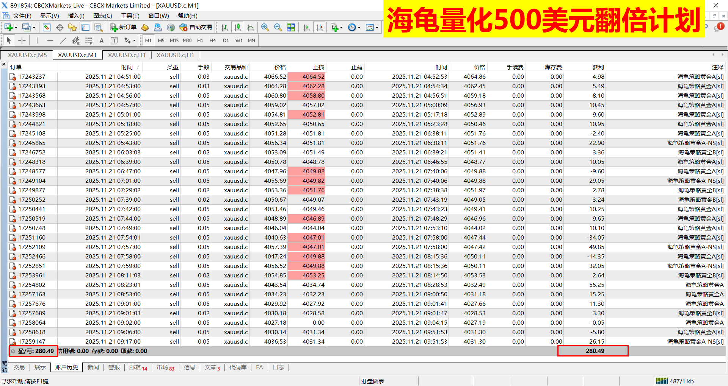Toggle chart auto-scroll

pos(306,27)
